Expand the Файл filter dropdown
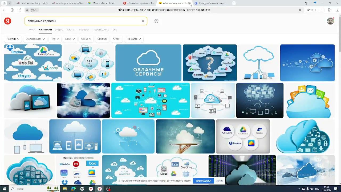Image resolution: width=341 pixels, height=192 pixels. (86, 39)
